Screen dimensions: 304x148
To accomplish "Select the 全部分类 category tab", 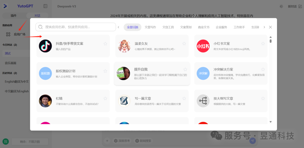I will pyautogui.click(x=133, y=27).
